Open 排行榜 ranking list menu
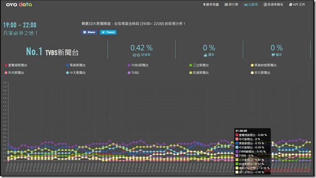The width and height of the screenshot is (316, 178). (x=231, y=4)
